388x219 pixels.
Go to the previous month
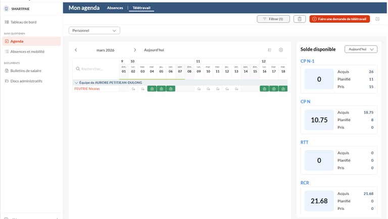(76, 50)
